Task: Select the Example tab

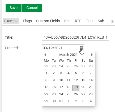Action: pyautogui.click(x=11, y=21)
